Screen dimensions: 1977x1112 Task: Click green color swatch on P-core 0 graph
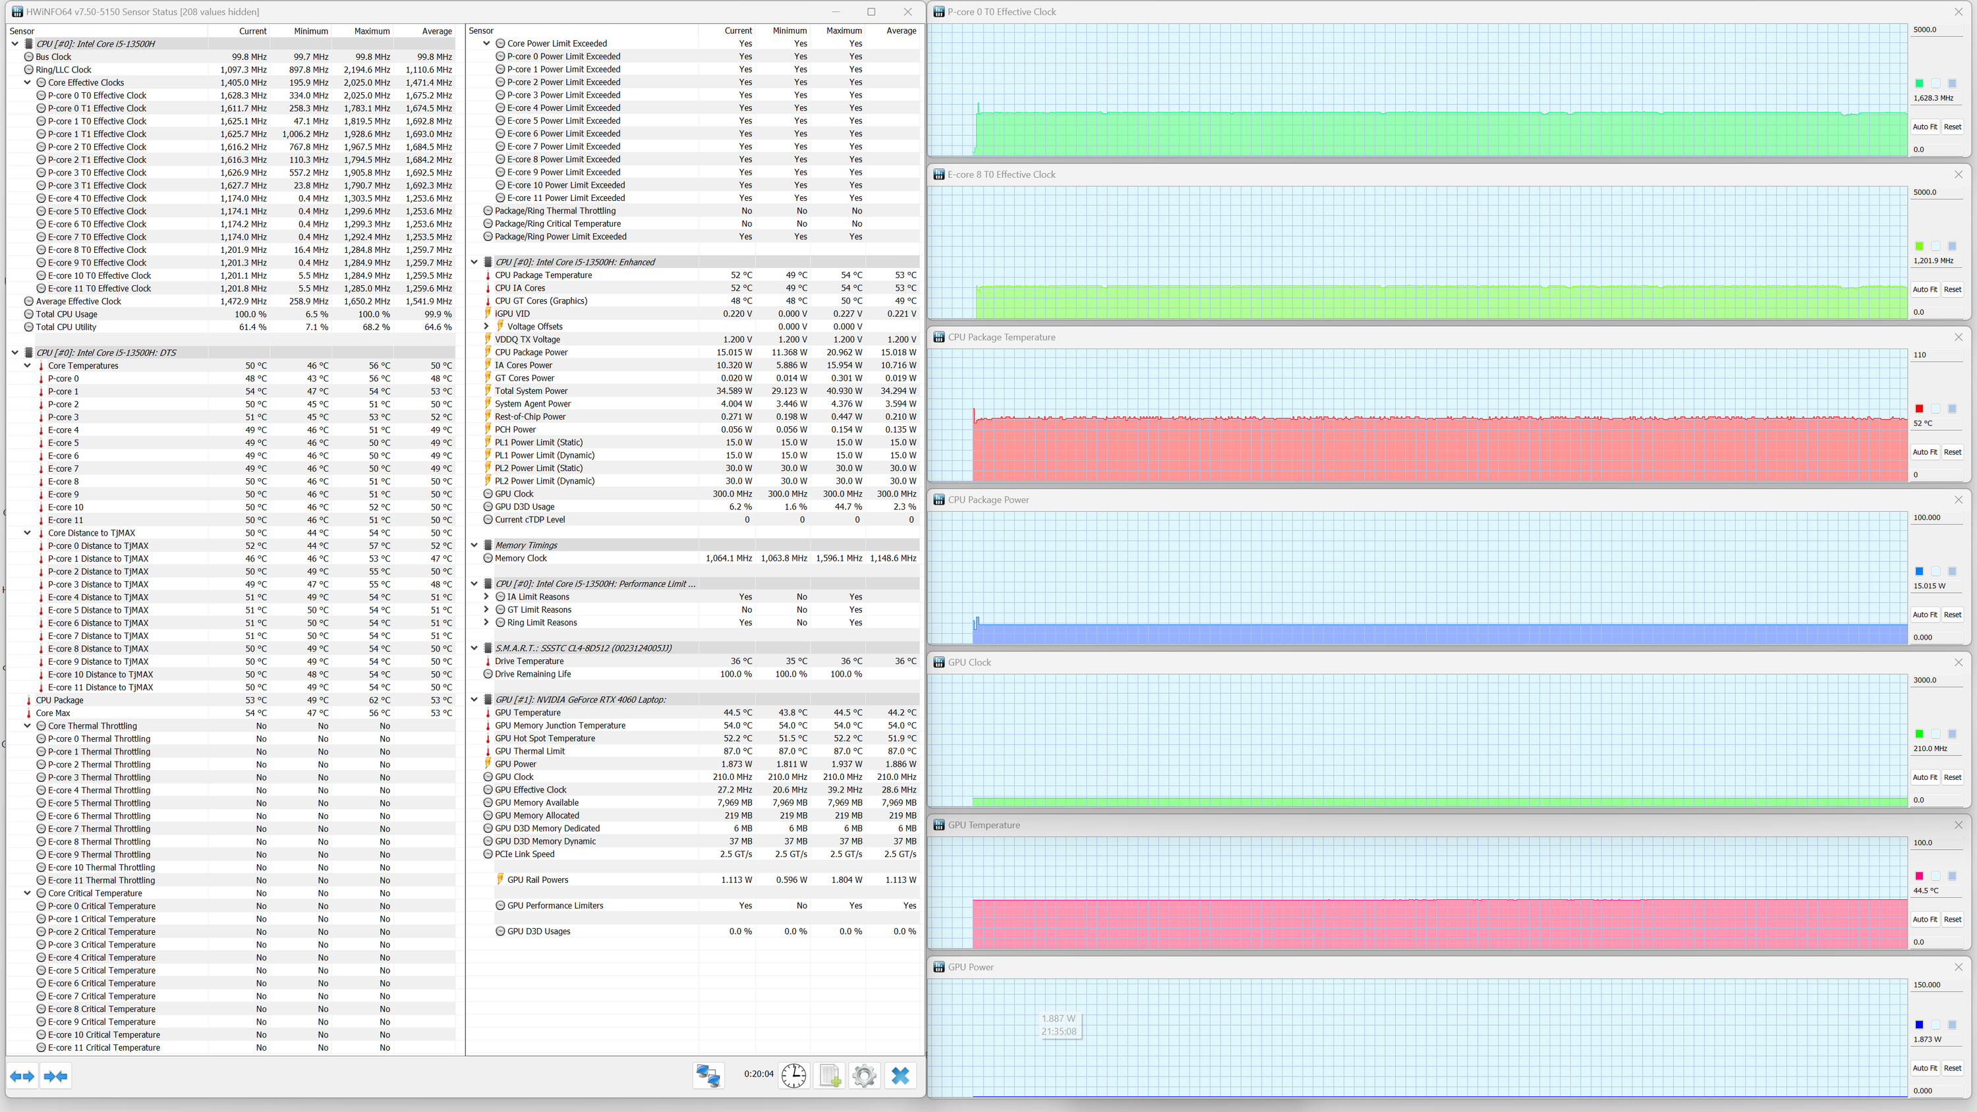(1918, 84)
